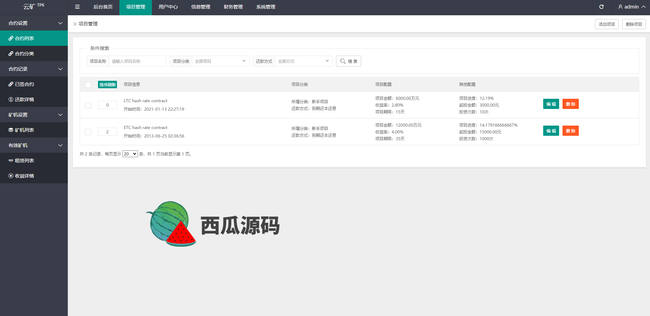Click the 其他配置 column header

coord(467,85)
